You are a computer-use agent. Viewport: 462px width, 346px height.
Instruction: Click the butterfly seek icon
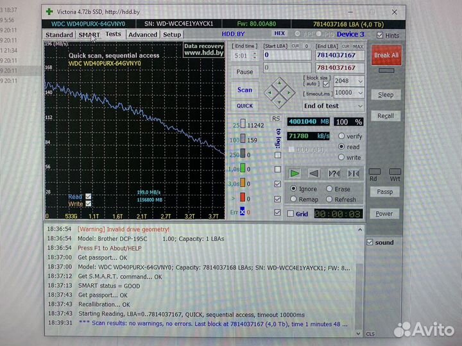pyautogui.click(x=354, y=173)
